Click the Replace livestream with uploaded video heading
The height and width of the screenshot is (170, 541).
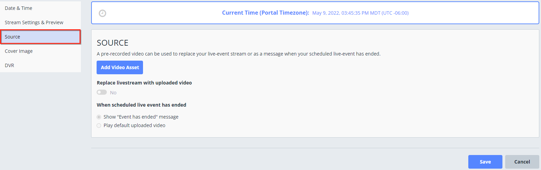coord(144,83)
